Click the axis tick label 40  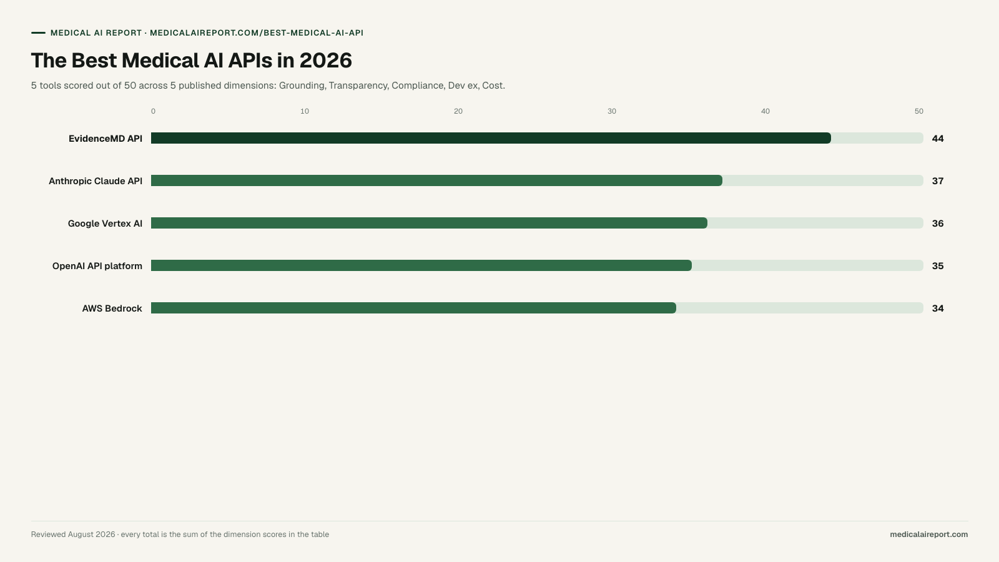pyautogui.click(x=765, y=111)
